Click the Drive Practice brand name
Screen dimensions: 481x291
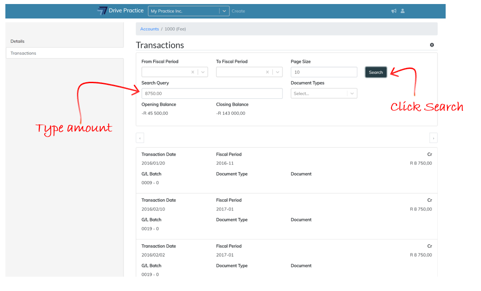coord(126,10)
